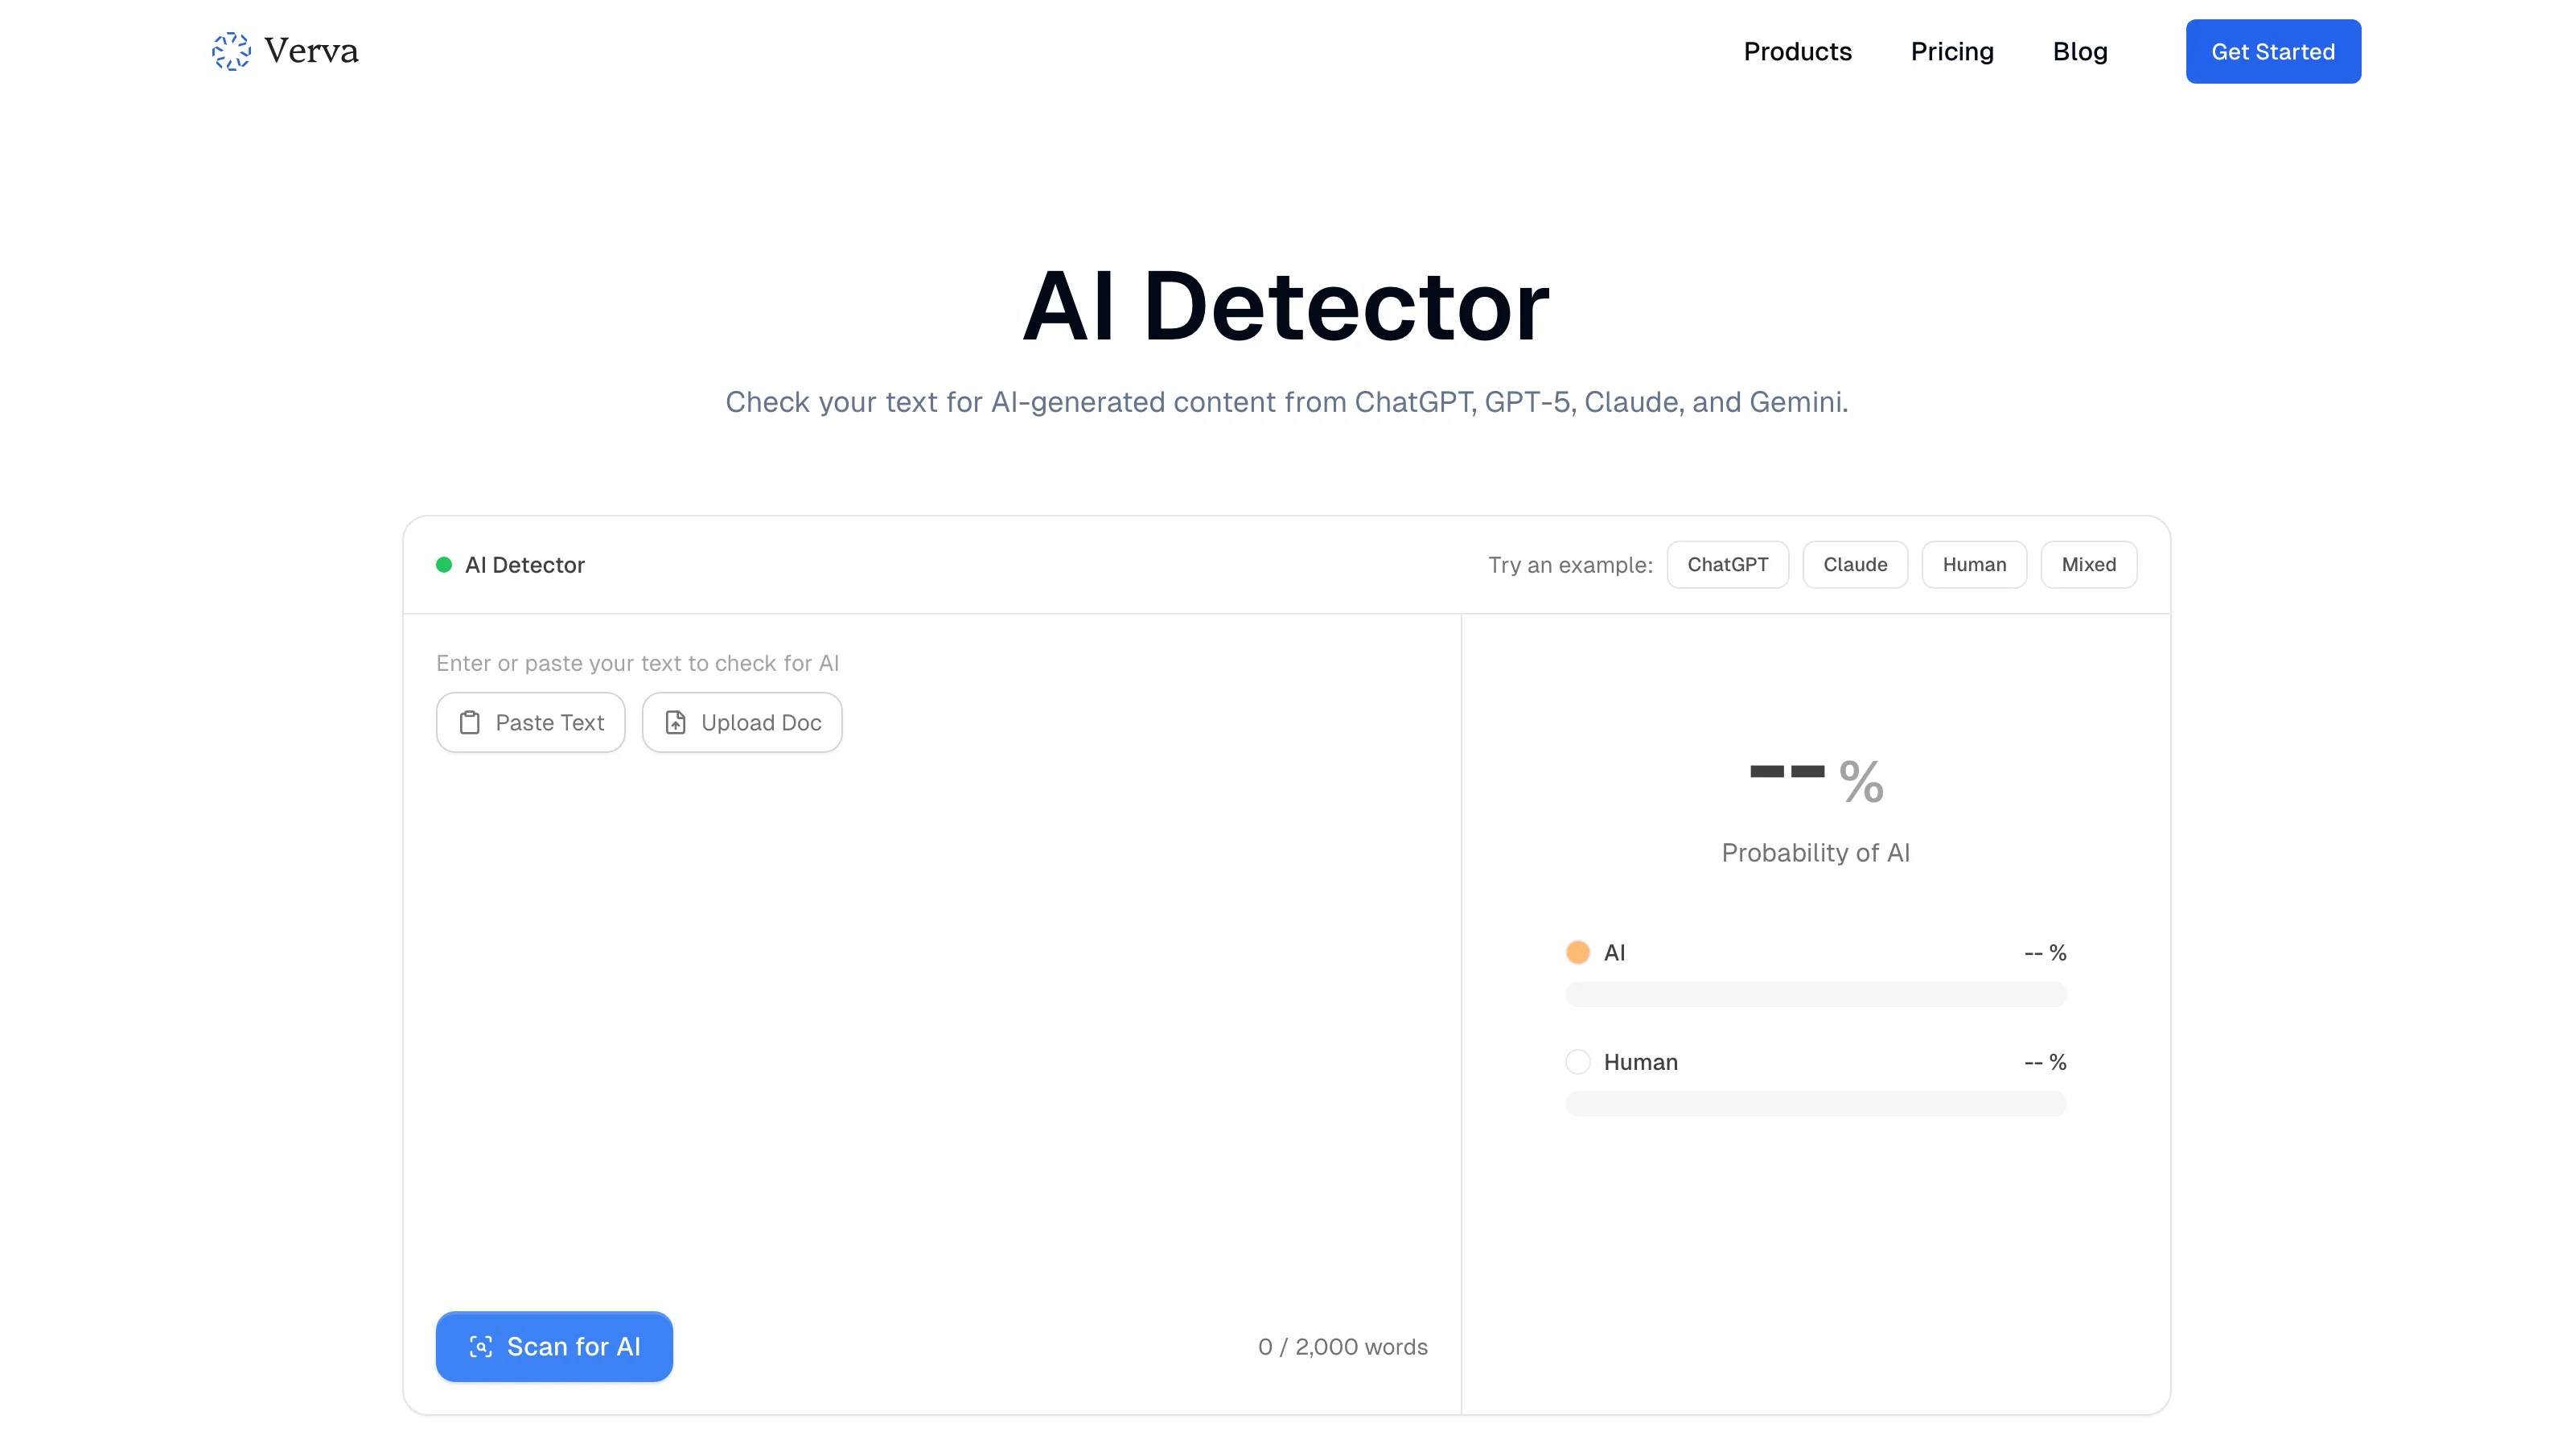Click the document upload icon in Upload Doc
2574x1456 pixels.
click(676, 723)
